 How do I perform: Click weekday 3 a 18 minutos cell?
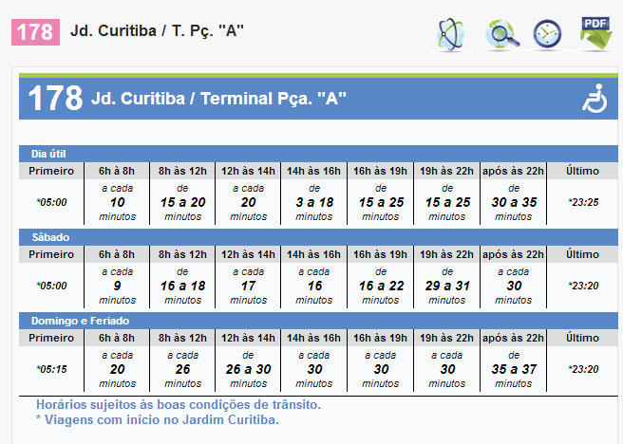[314, 202]
